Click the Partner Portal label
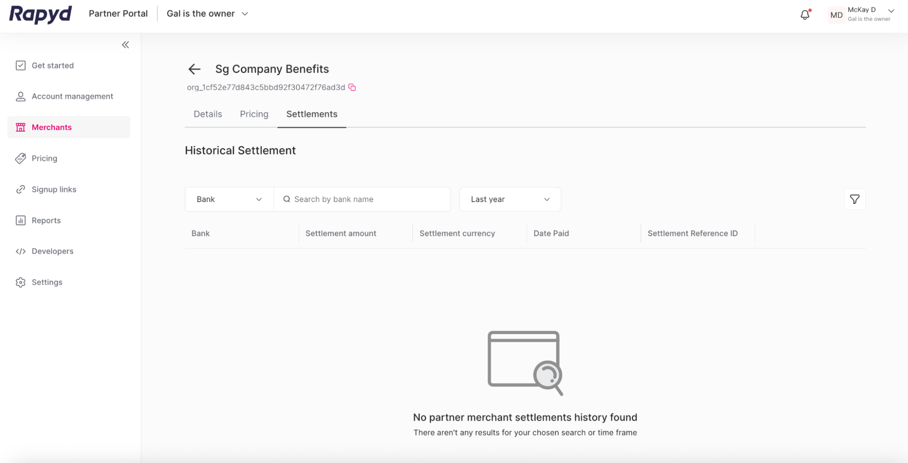 (118, 14)
